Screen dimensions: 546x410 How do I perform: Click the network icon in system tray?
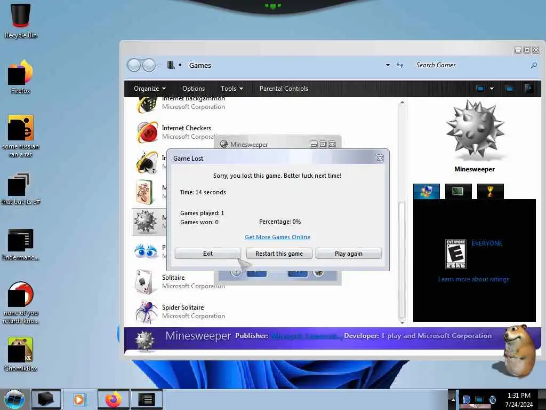(479, 399)
